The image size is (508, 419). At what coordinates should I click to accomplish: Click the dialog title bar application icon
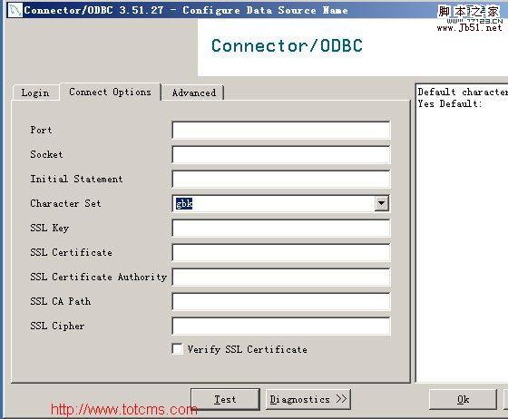(x=15, y=10)
